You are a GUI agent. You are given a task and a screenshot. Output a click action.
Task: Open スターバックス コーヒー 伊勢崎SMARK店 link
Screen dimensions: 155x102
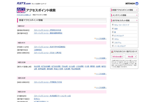48,30
